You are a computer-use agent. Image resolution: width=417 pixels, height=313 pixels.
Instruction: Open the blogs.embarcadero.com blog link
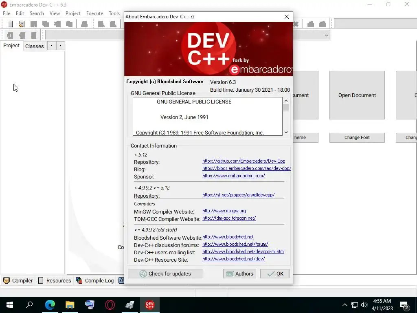click(x=246, y=168)
